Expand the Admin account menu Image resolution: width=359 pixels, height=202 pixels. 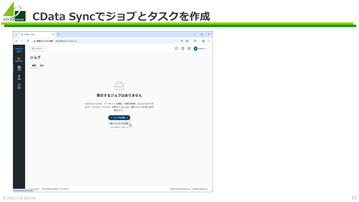(x=202, y=49)
